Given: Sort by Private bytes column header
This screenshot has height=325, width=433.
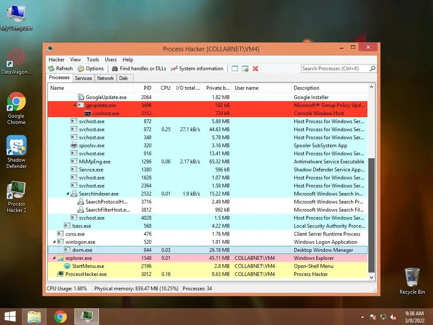Looking at the screenshot, I should (218, 88).
